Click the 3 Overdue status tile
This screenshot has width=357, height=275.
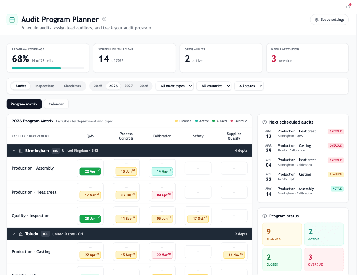[324, 259]
